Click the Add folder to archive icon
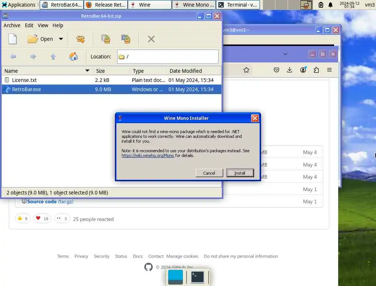The height and width of the screenshot is (286, 376). point(126,39)
